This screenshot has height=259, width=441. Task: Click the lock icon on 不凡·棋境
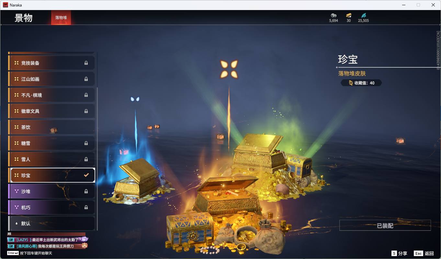[86, 95]
